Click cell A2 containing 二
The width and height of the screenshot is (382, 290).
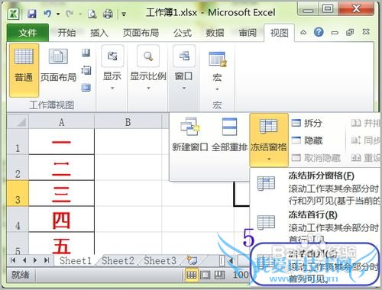pos(61,168)
